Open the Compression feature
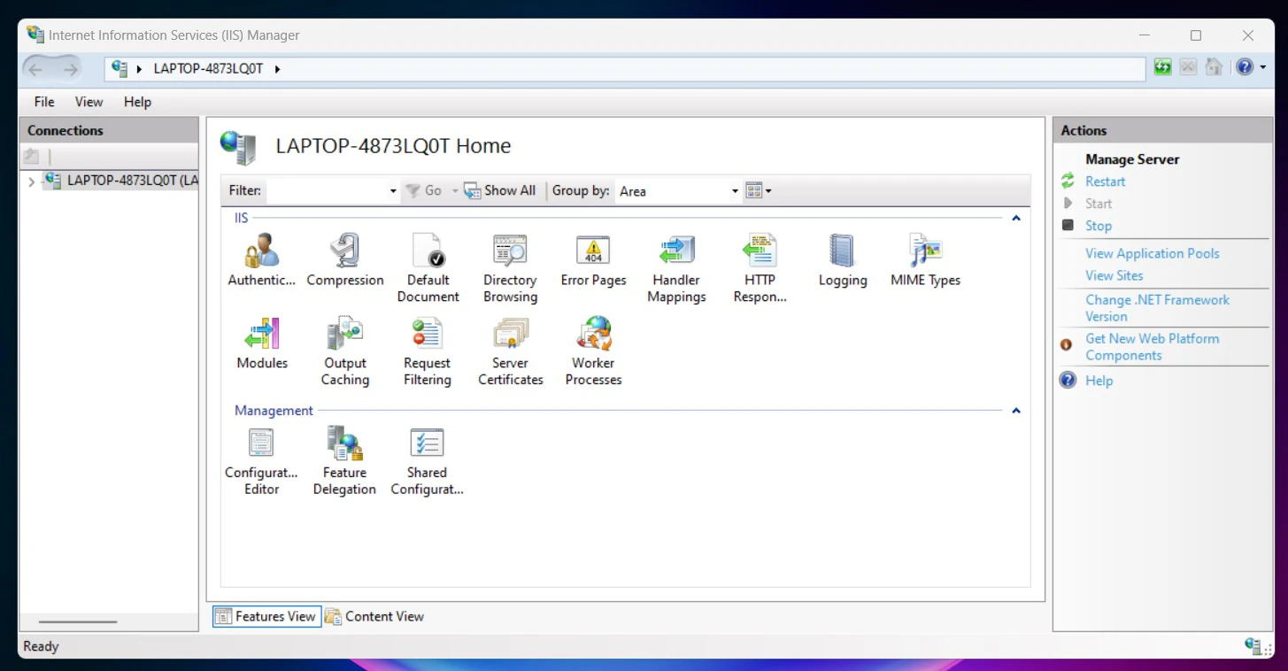This screenshot has width=1288, height=671. [x=345, y=260]
